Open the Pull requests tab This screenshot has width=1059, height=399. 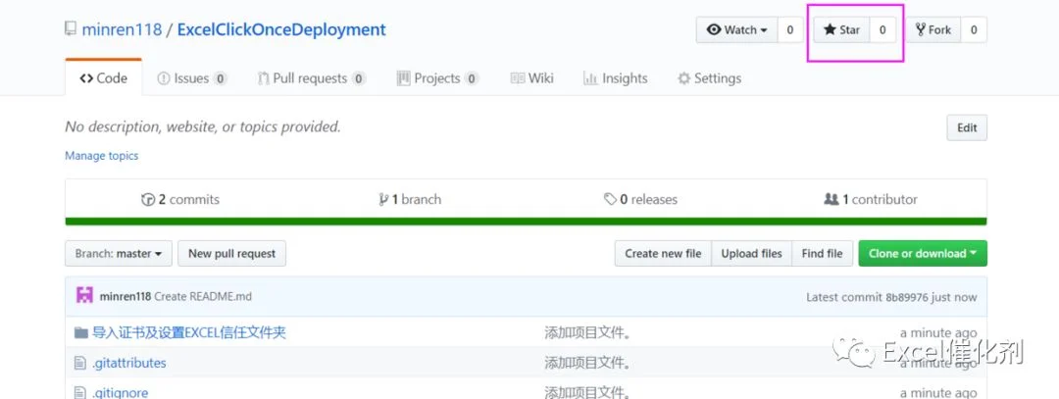tap(312, 78)
